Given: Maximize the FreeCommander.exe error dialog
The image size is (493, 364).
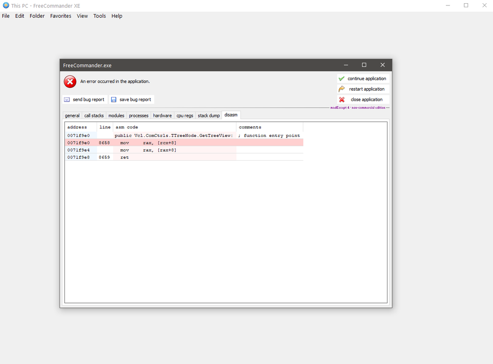Looking at the screenshot, I should point(364,65).
